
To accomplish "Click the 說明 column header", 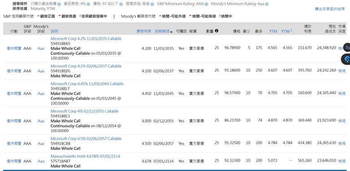I will [x=54, y=31].
